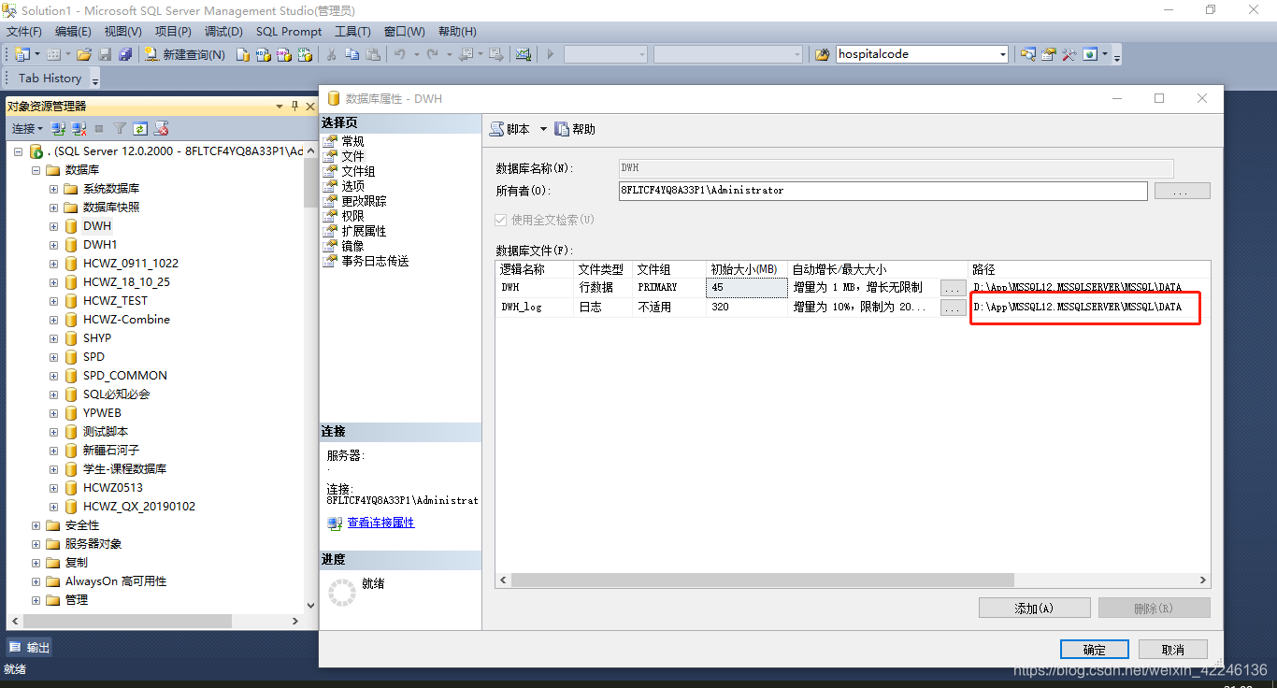
Task: Click the Web Browser toolbar icon
Action: point(1090,54)
